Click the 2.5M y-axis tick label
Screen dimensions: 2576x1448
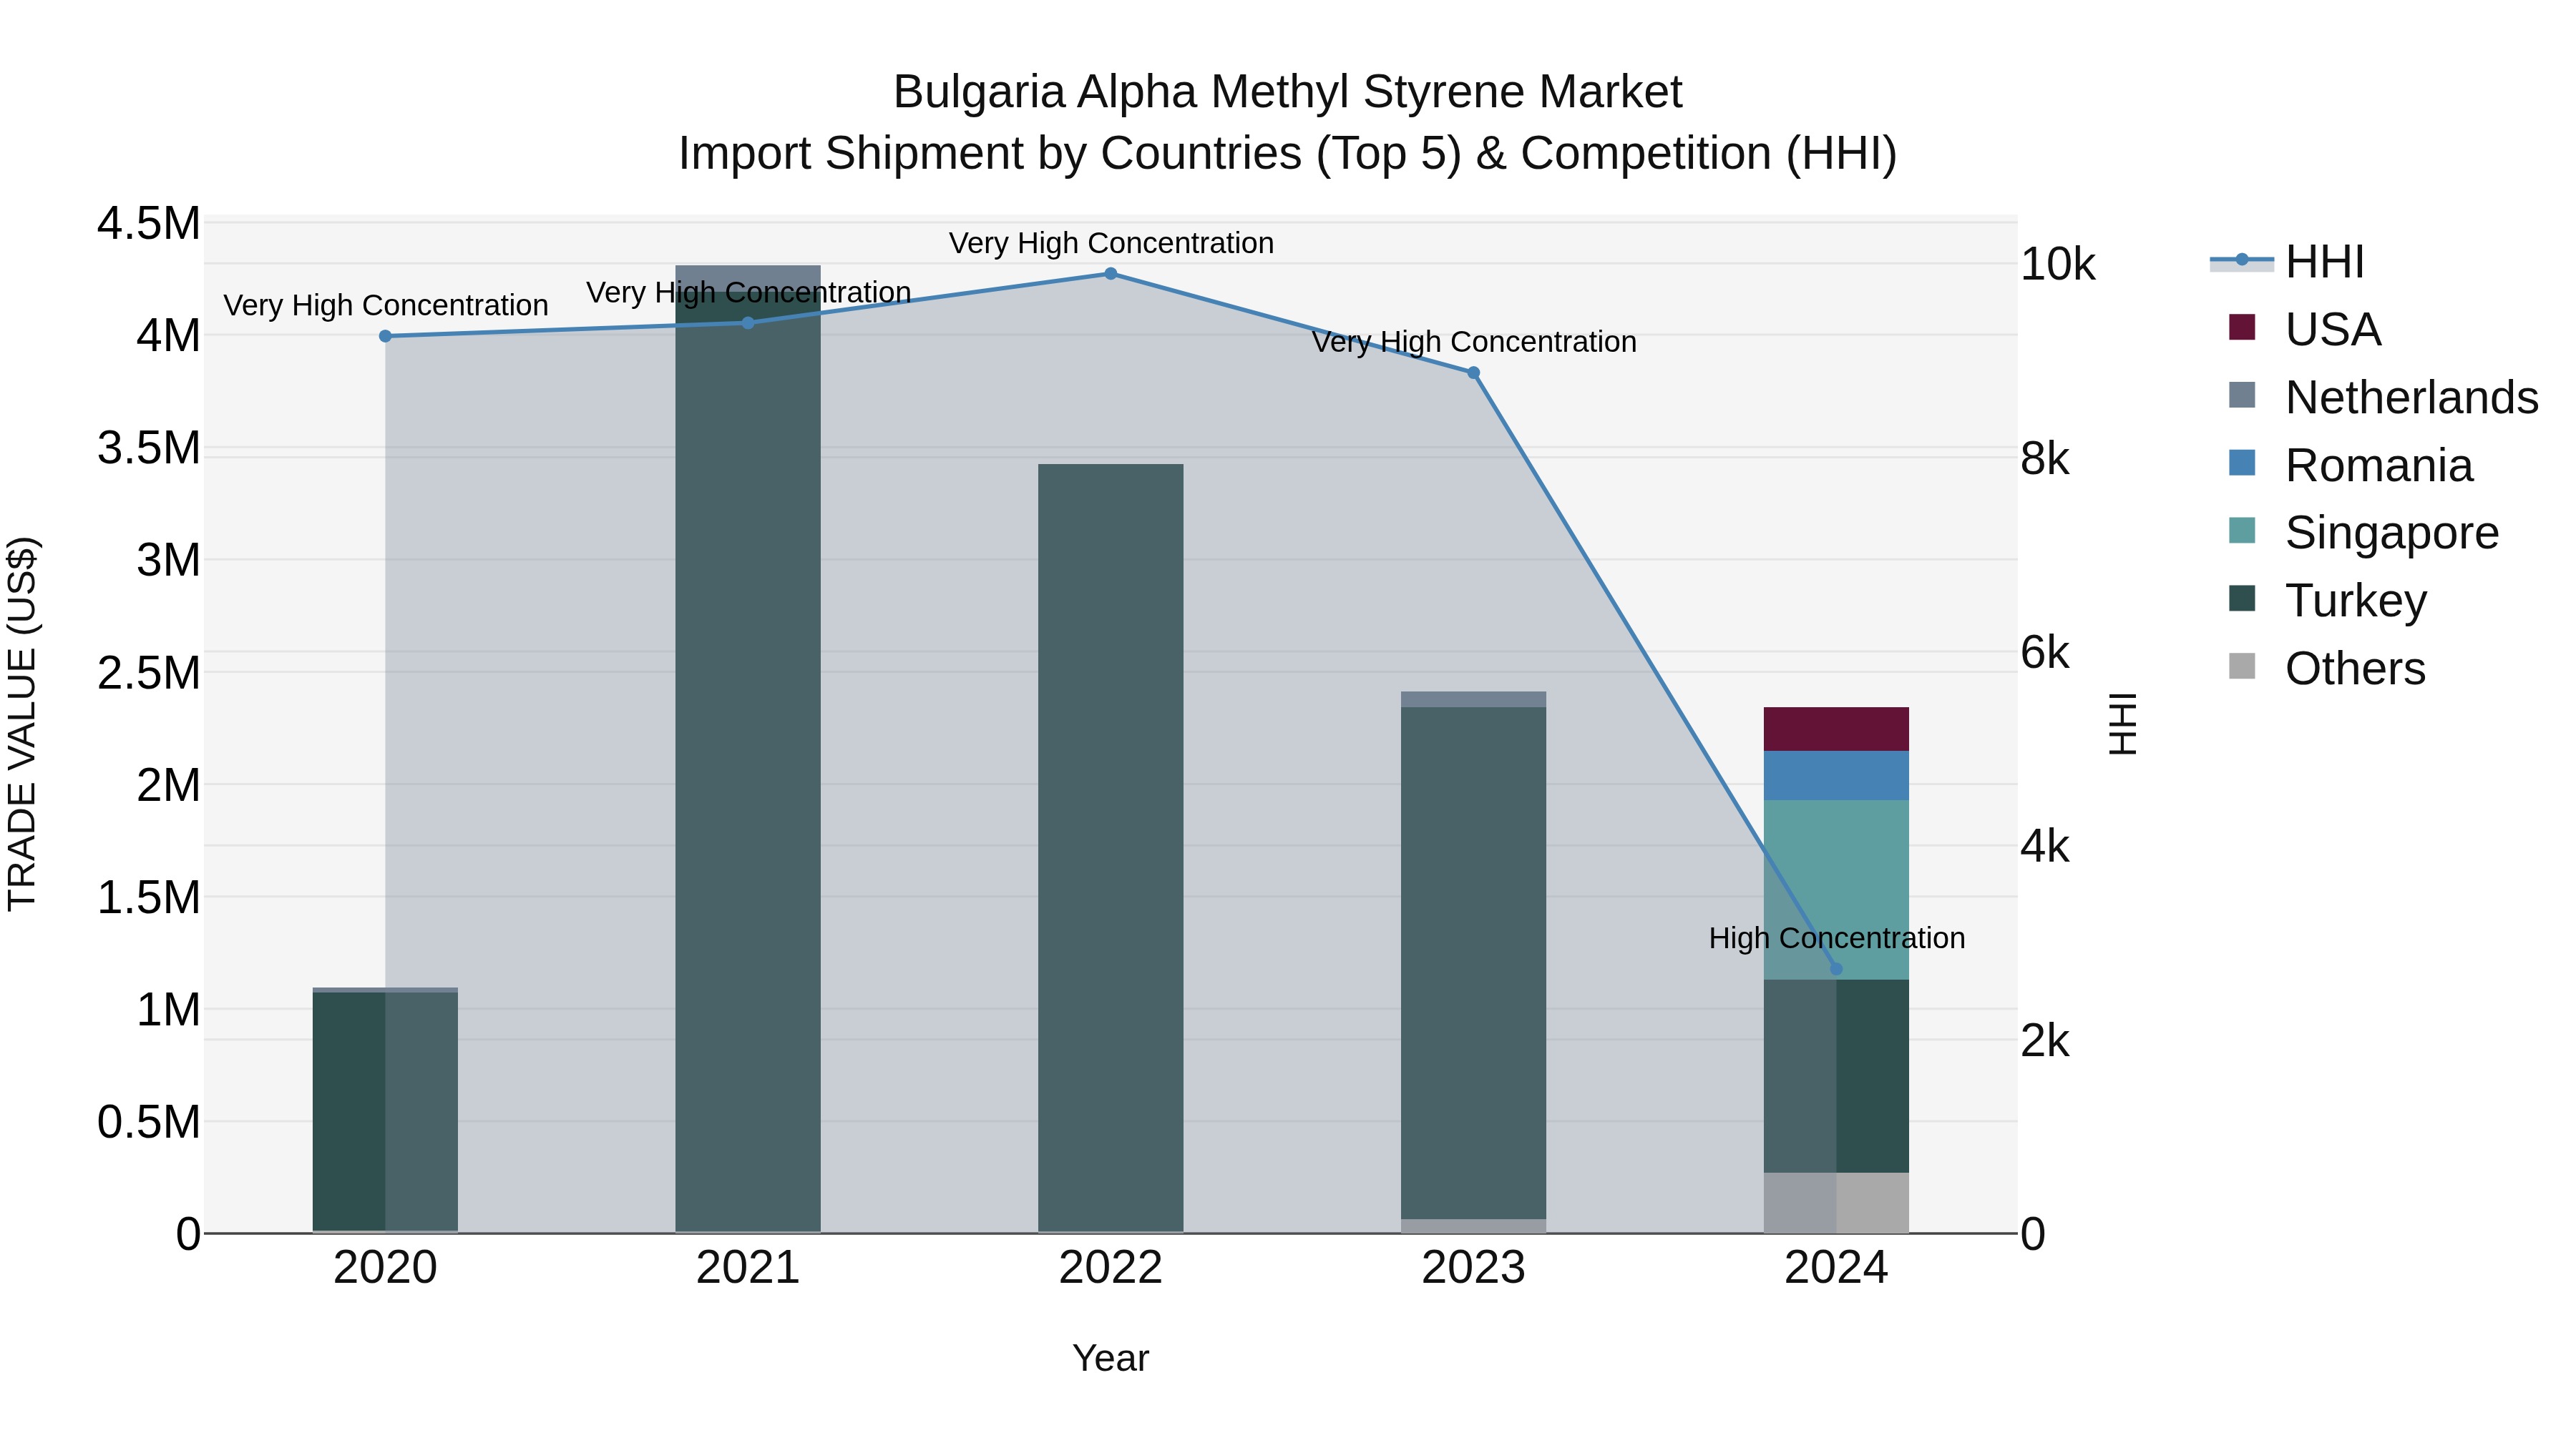click(x=149, y=674)
